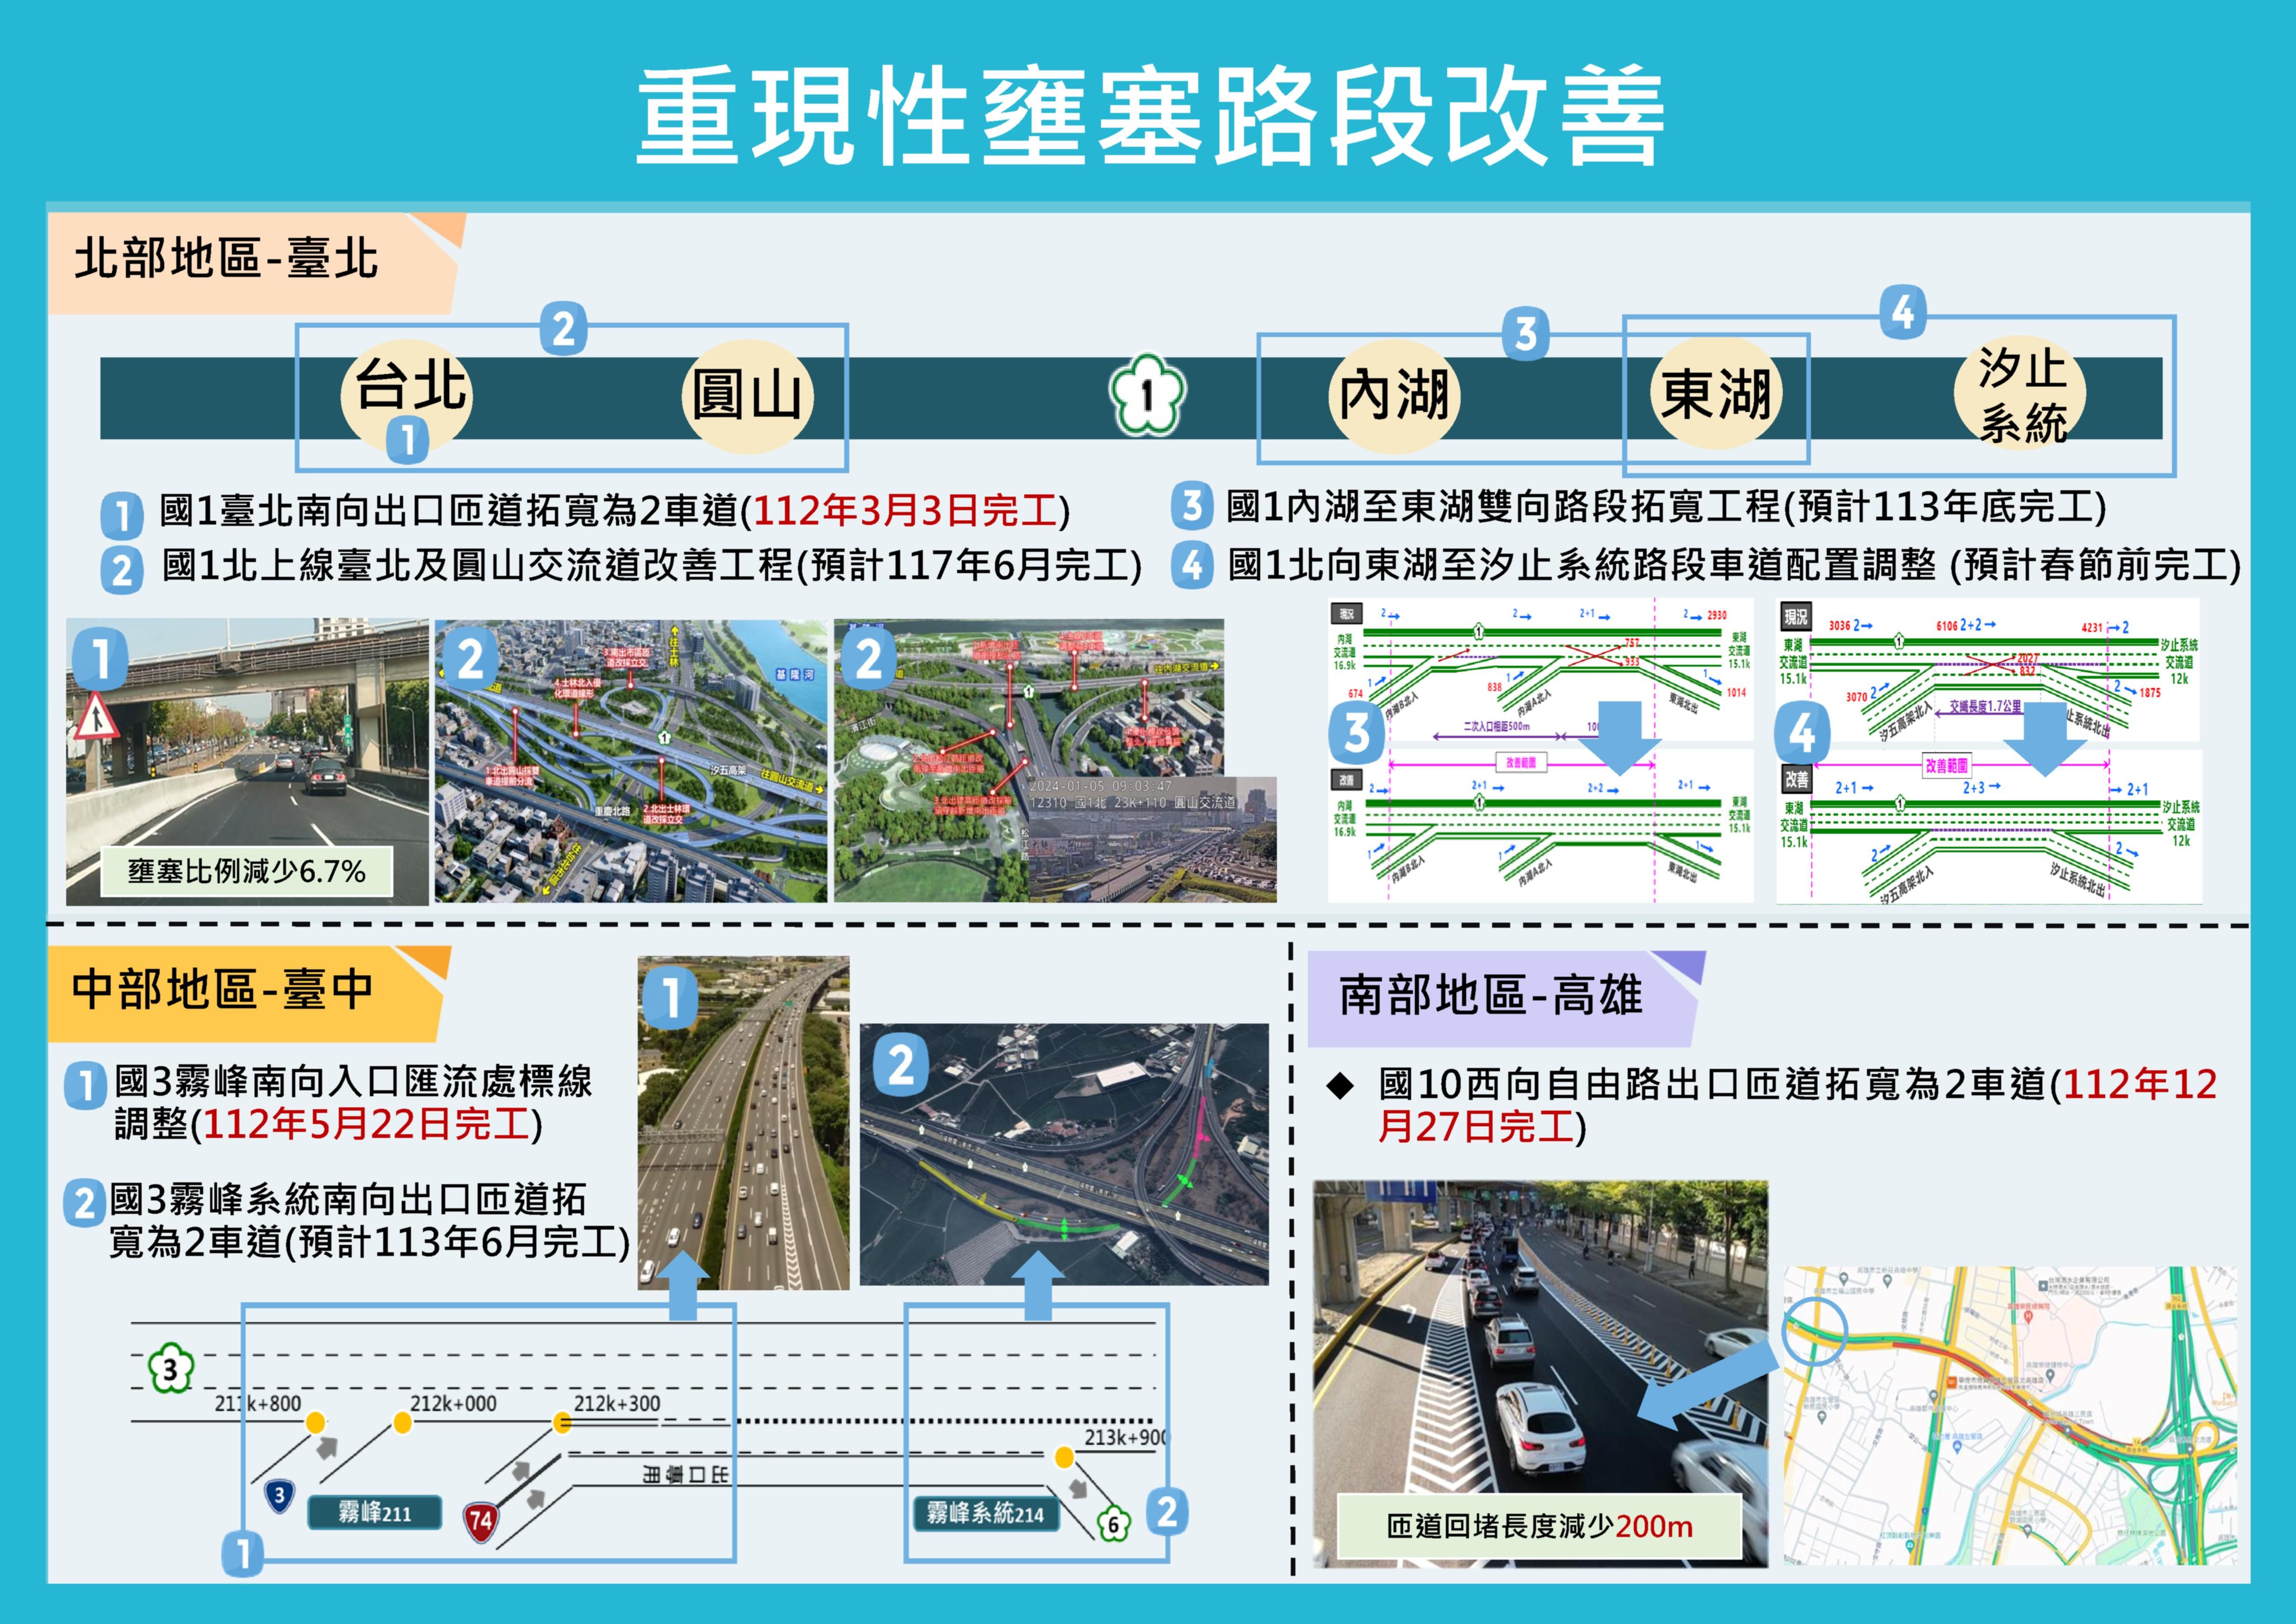The height and width of the screenshot is (1624, 2296).
Task: Select the 內湖 interchange circle
Action: (x=1394, y=396)
